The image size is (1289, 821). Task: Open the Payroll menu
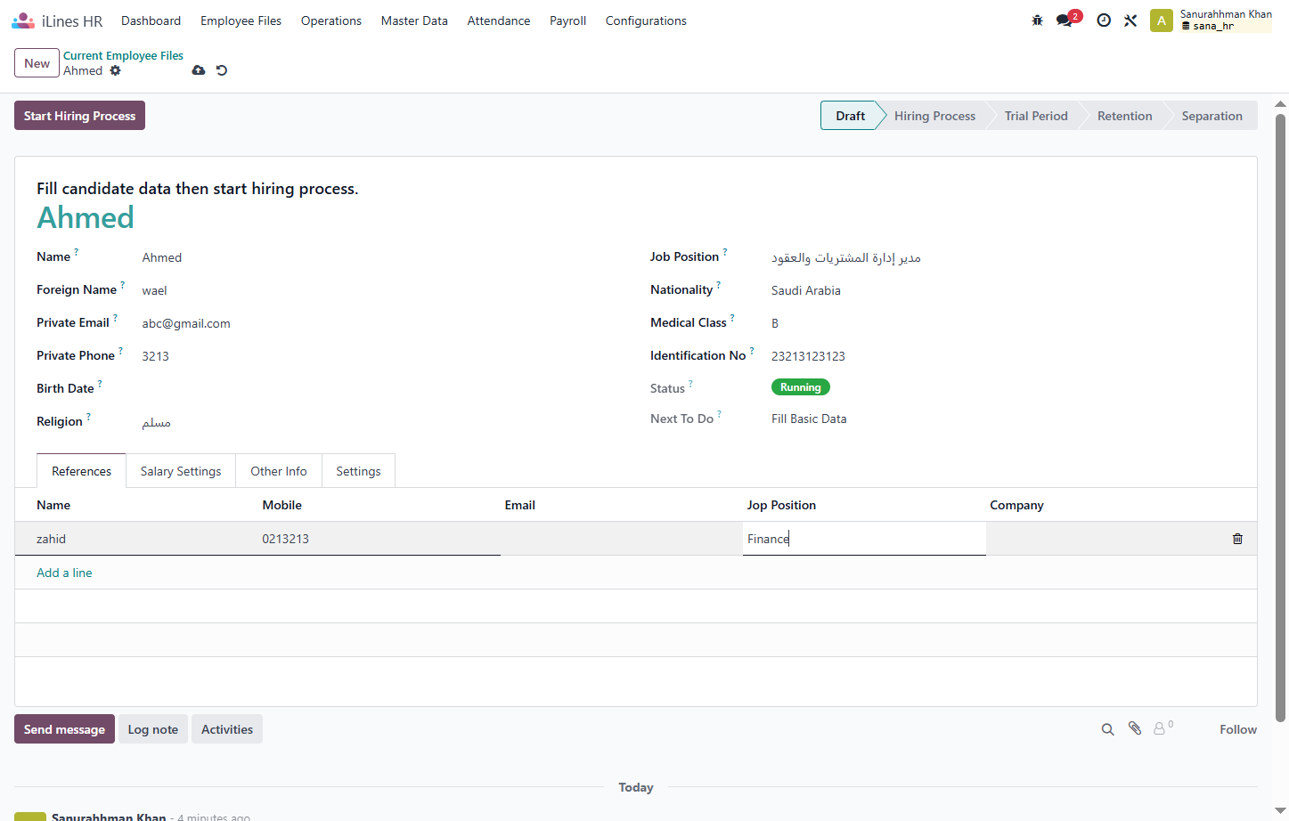567,20
